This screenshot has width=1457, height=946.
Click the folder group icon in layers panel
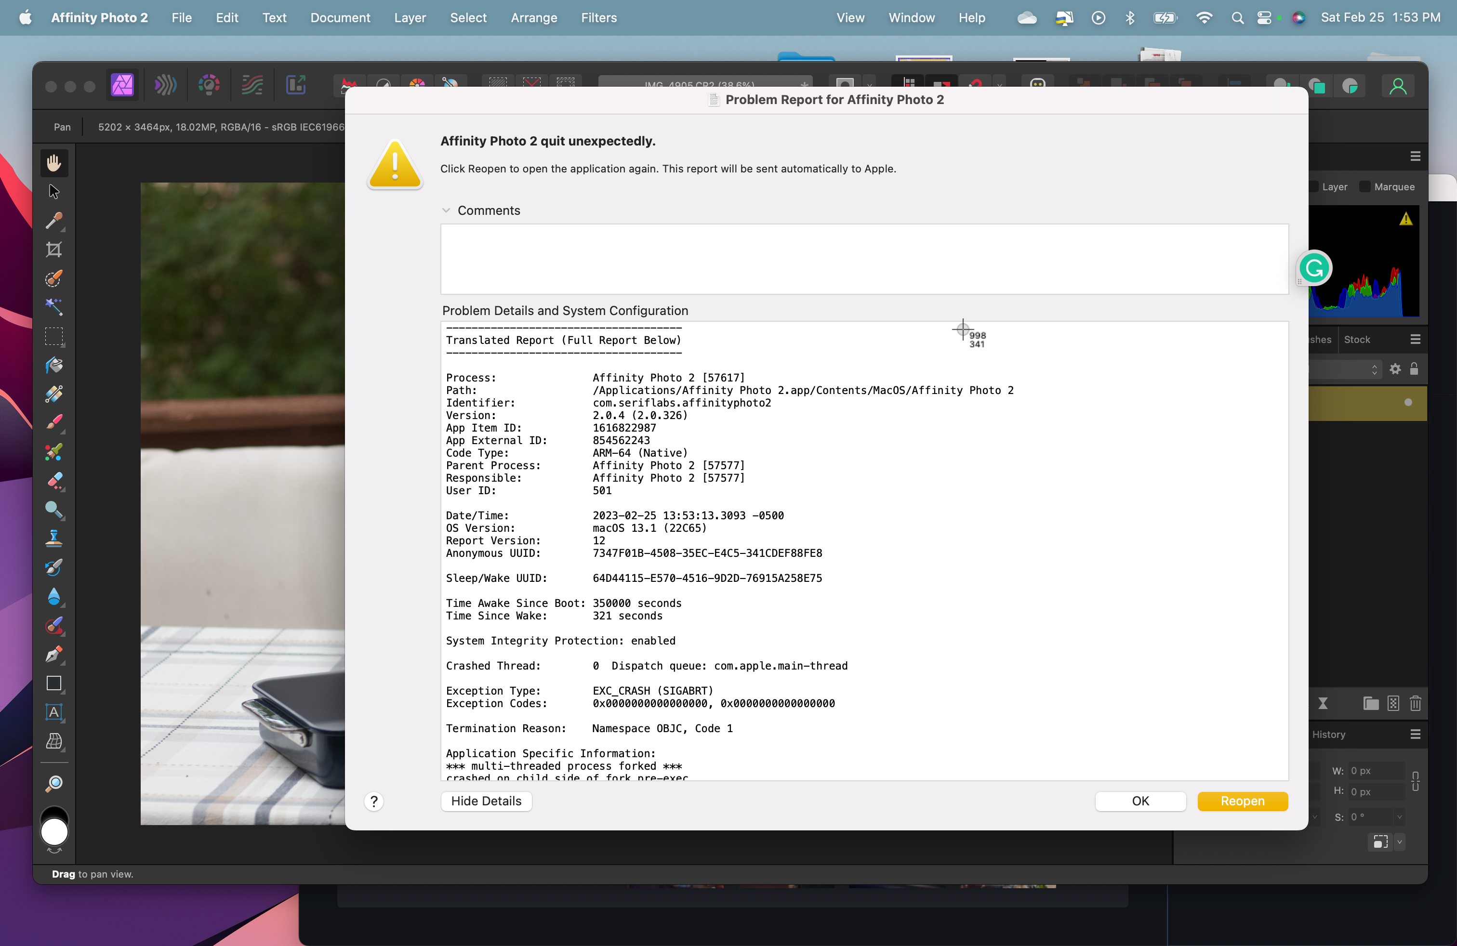coord(1371,704)
